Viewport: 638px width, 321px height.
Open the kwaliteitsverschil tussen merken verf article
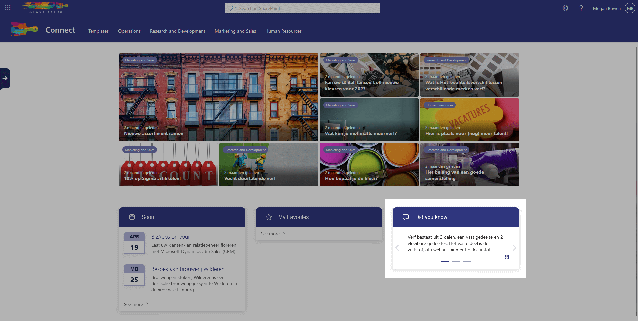(x=470, y=75)
